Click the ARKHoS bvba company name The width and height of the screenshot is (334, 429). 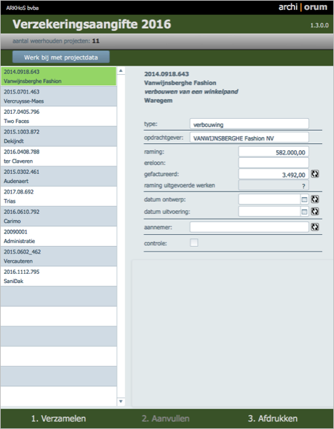(22, 8)
